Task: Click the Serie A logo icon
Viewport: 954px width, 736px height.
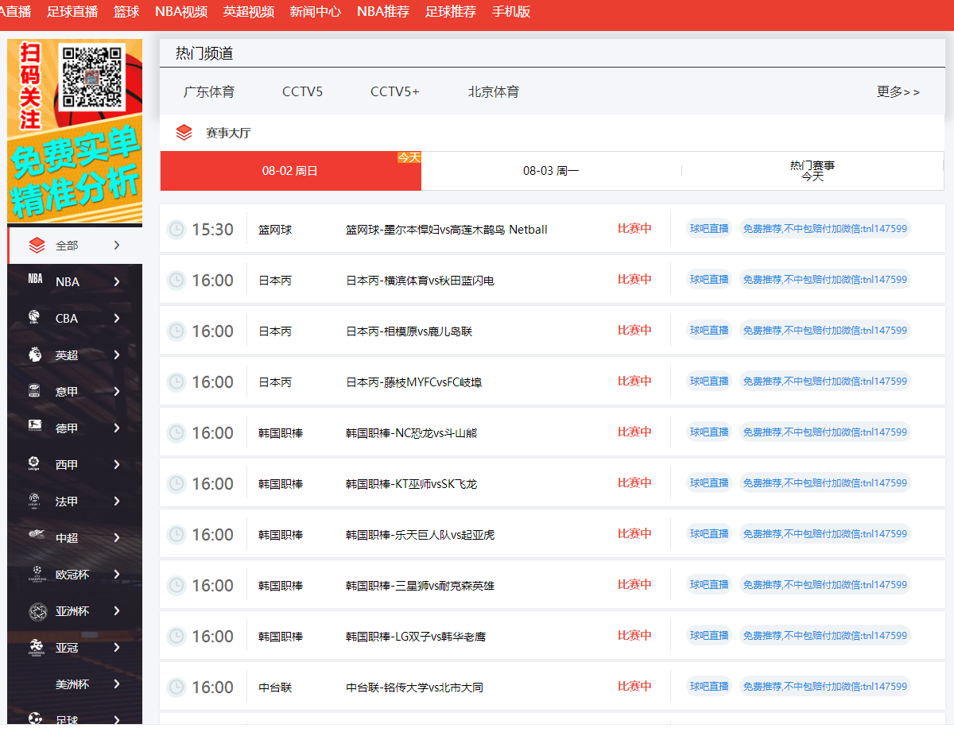Action: pos(35,391)
